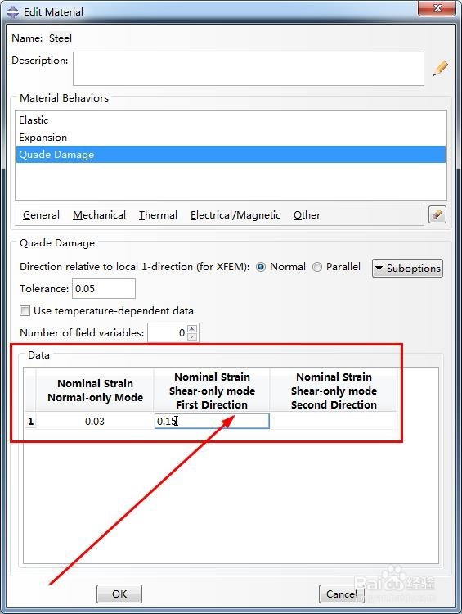Confirm with the OK button
The height and width of the screenshot is (614, 462).
[119, 594]
